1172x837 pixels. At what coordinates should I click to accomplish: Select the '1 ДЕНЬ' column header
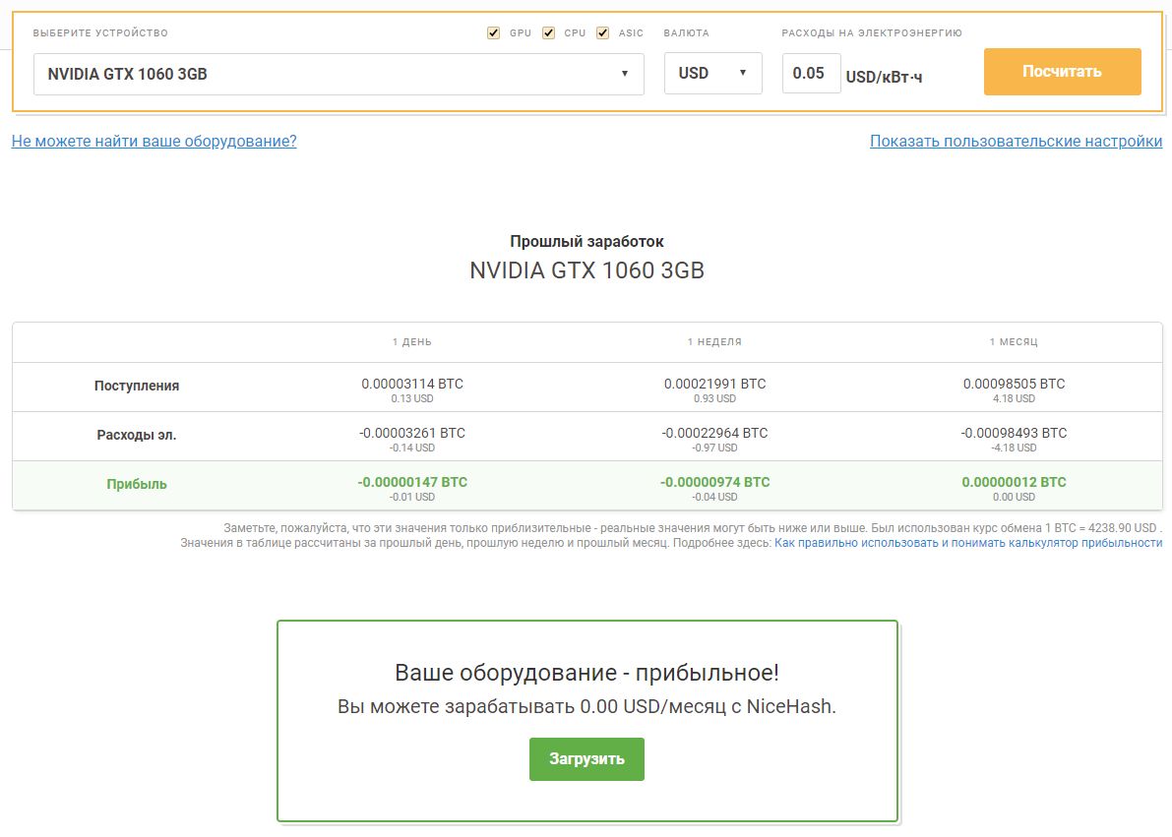click(x=411, y=342)
